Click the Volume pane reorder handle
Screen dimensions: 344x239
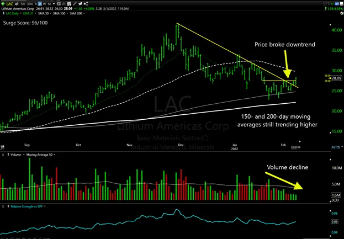pos(8,155)
